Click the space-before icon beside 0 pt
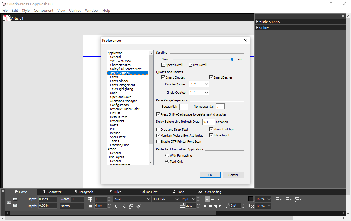 point(228,206)
